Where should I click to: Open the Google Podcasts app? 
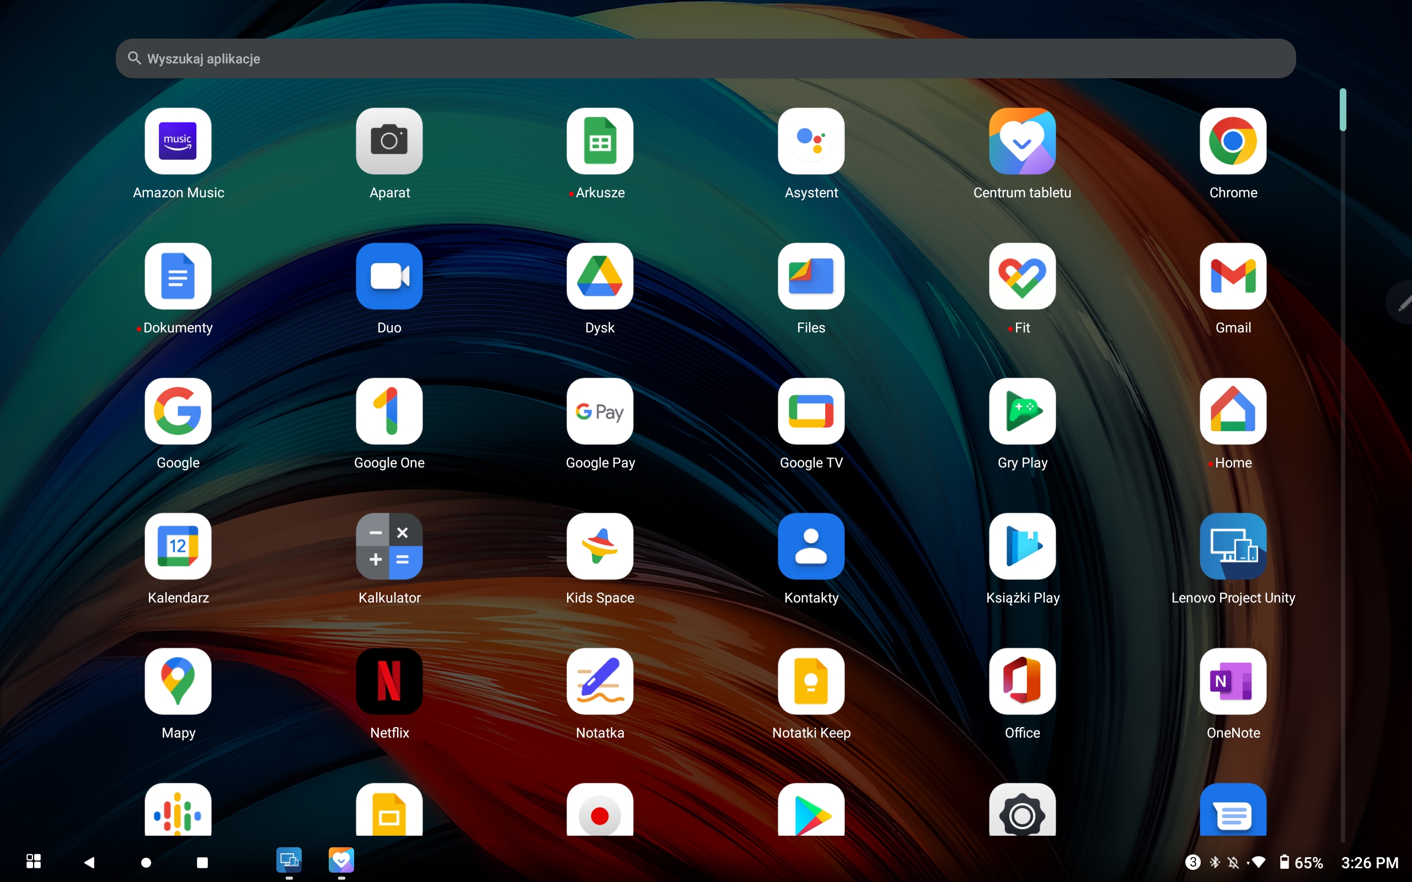click(178, 810)
